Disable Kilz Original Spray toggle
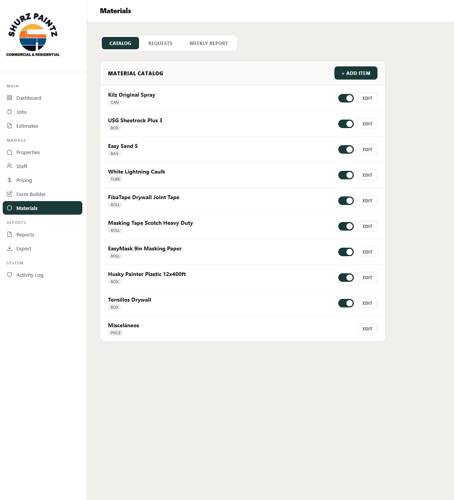Image resolution: width=454 pixels, height=500 pixels. pyautogui.click(x=346, y=98)
